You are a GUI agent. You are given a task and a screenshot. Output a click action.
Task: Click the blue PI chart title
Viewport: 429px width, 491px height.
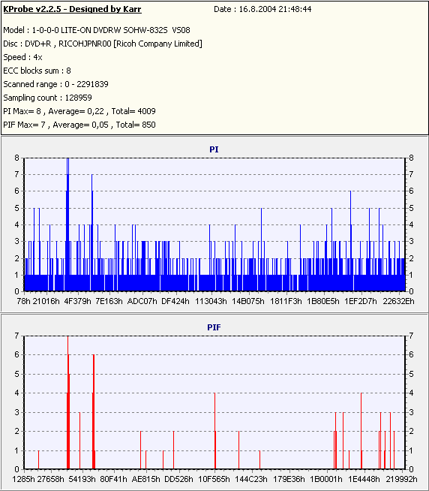(x=214, y=149)
